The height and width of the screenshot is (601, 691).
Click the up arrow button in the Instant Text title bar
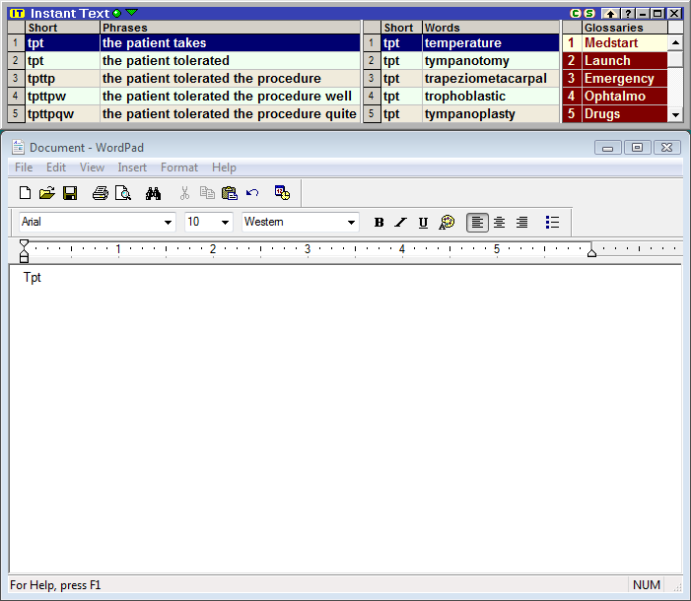(x=610, y=14)
